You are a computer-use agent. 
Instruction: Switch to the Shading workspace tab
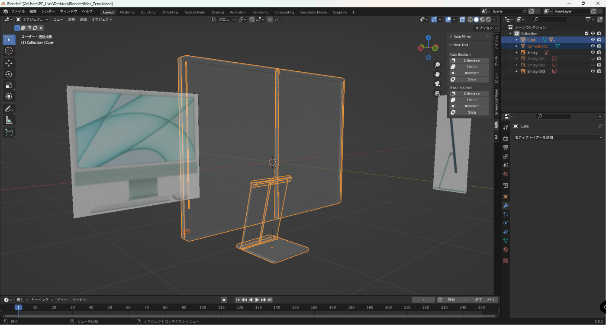218,12
